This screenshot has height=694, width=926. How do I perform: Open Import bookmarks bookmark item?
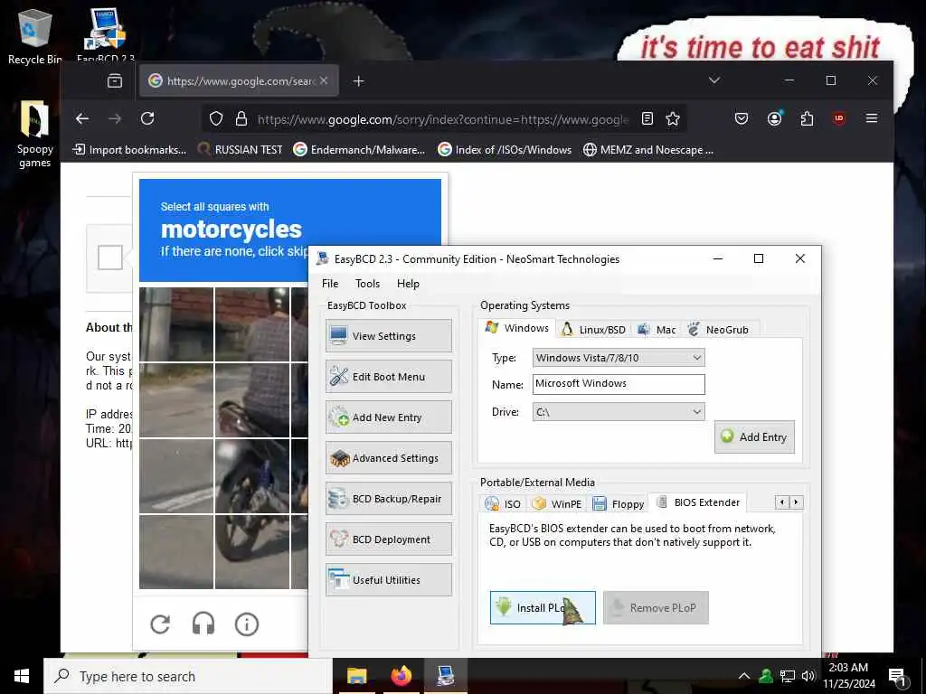point(129,150)
